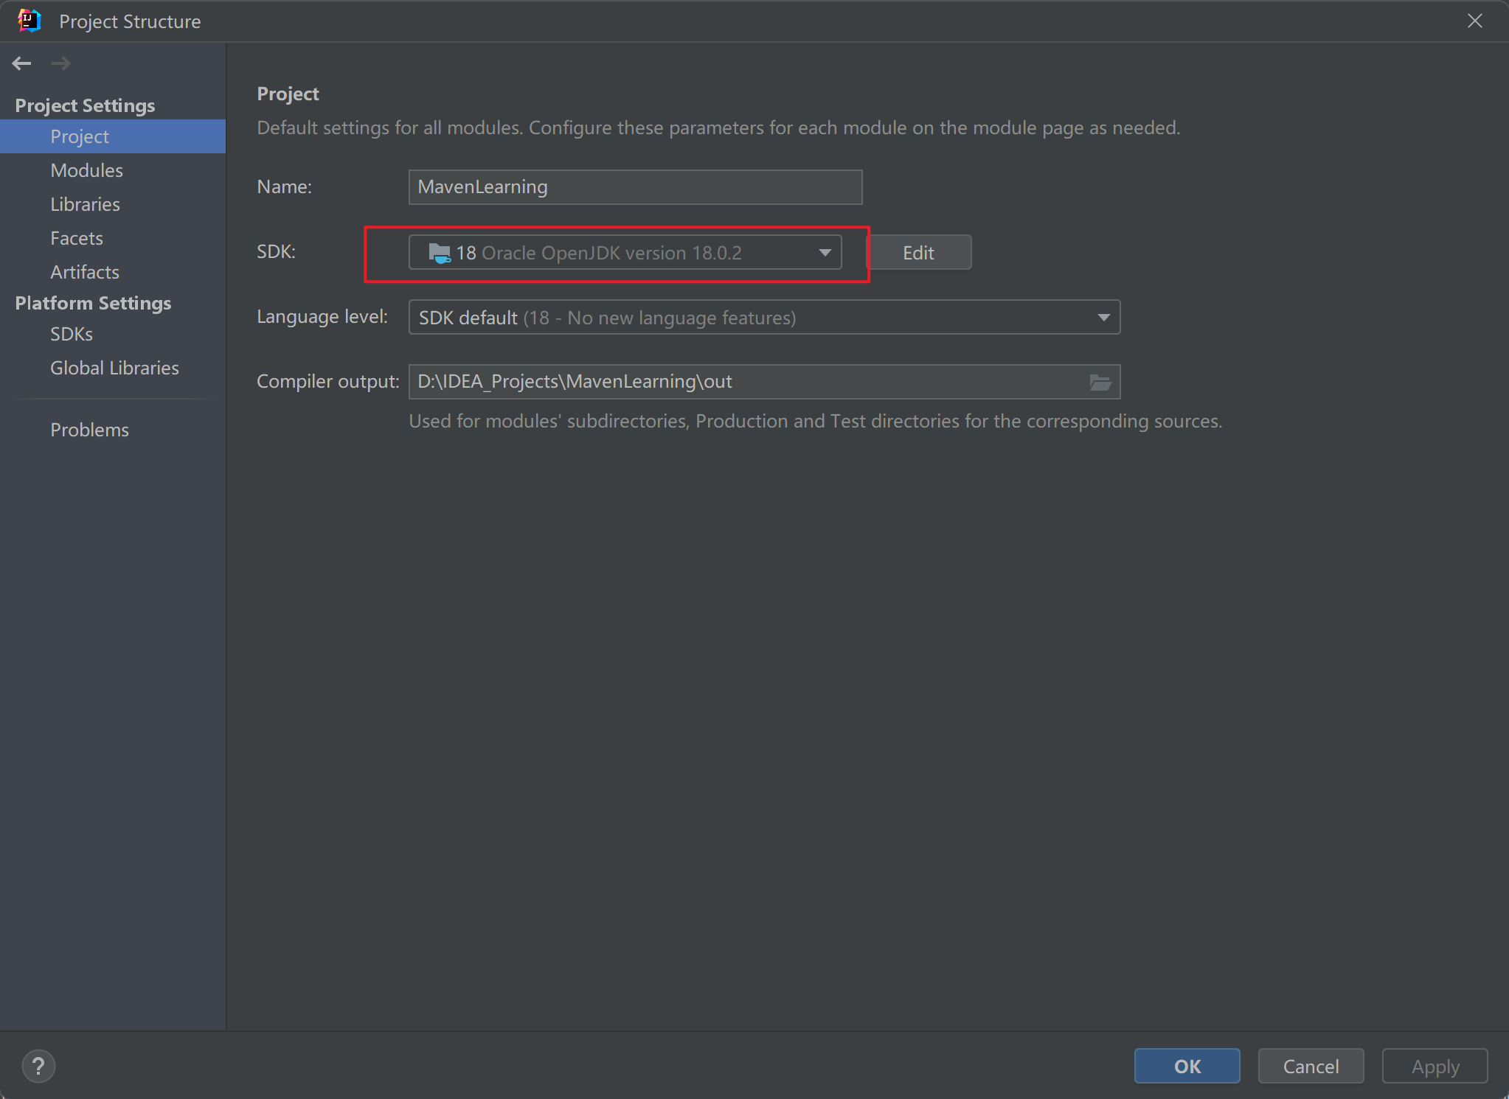Viewport: 1509px width, 1099px height.
Task: Select the Modules section icon in sidebar
Action: coord(88,170)
